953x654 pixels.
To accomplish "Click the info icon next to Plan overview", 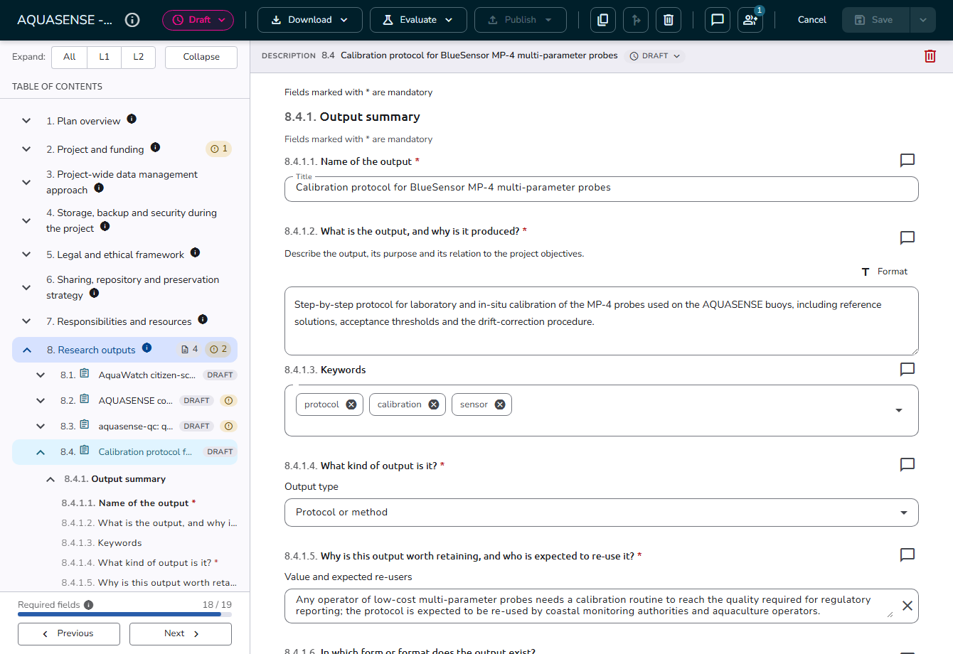I will click(132, 119).
